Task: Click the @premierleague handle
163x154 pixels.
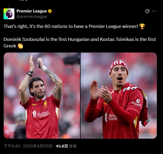Action: pos(32,17)
